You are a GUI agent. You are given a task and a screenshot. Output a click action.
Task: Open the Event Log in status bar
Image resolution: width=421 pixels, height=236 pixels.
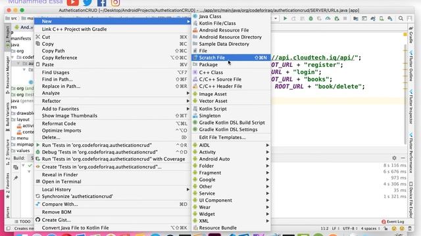point(393,222)
